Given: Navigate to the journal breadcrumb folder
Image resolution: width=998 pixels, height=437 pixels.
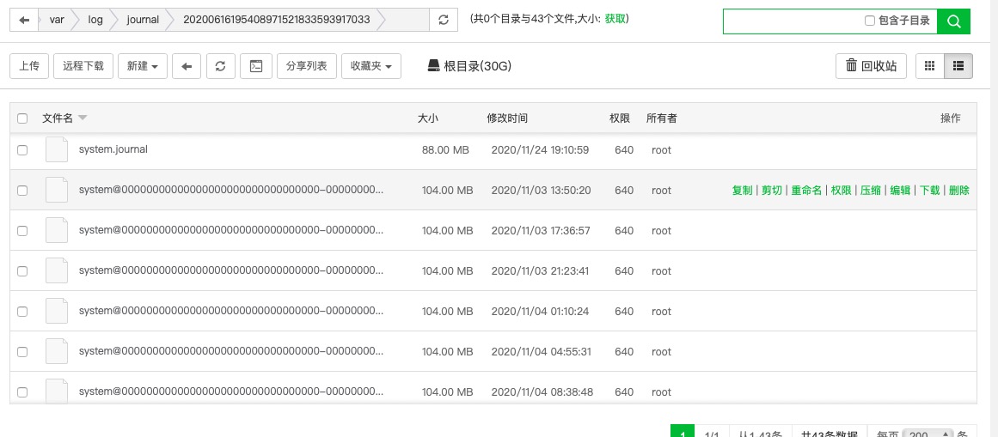Looking at the screenshot, I should coord(143,20).
